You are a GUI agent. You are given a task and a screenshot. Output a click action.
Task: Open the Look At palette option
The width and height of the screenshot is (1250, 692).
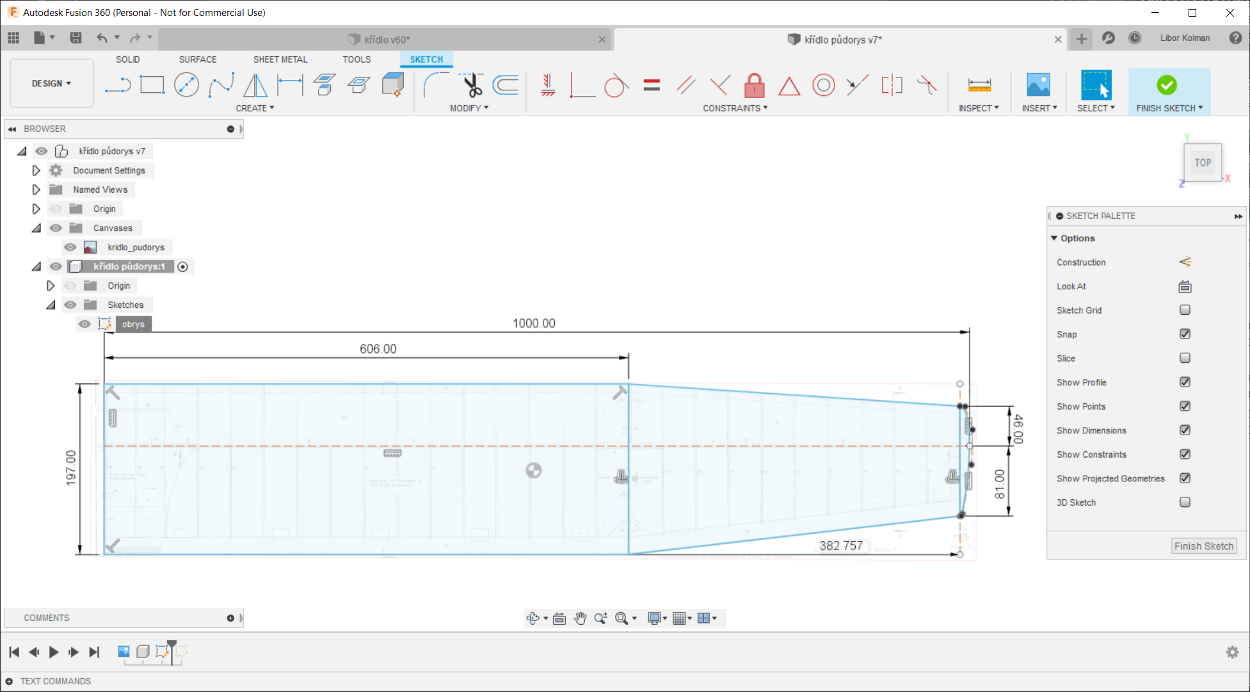(1185, 286)
